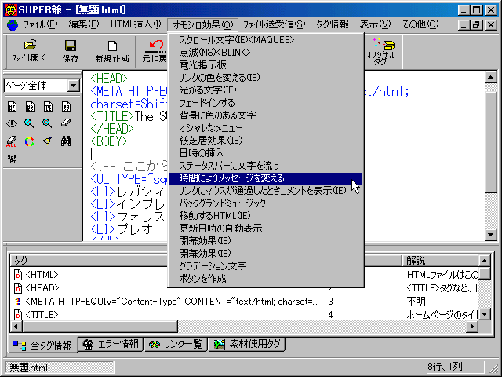
Task: Click the 保存 (save) floppy disk icon
Action: point(71,46)
